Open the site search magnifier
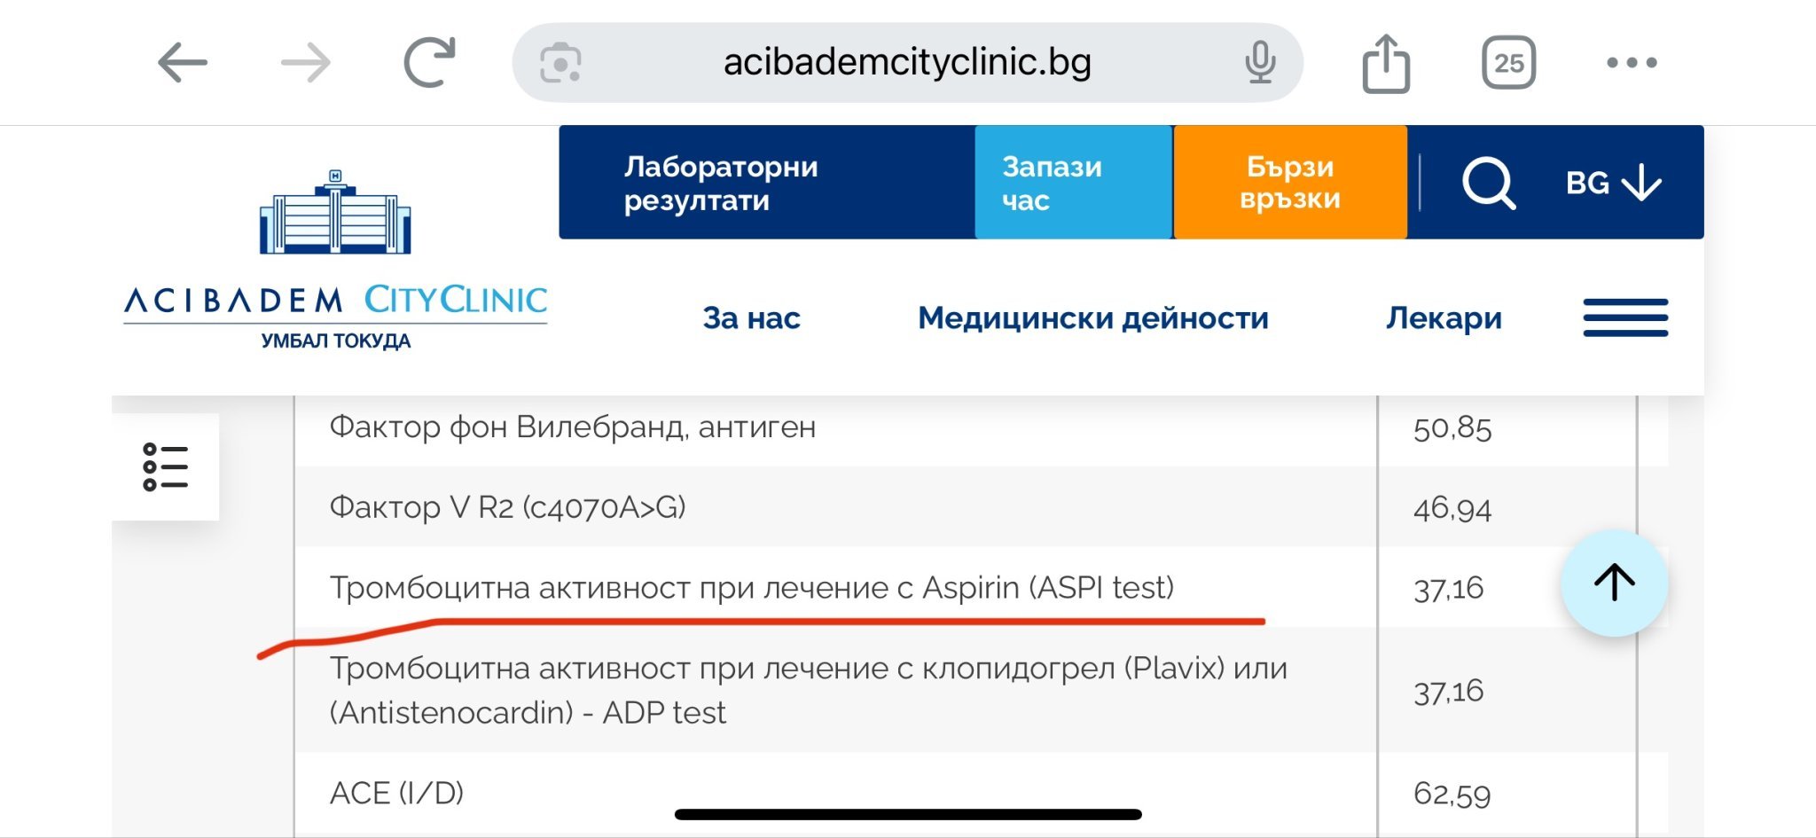Screen dimensions: 1816x838 coord(1488,183)
